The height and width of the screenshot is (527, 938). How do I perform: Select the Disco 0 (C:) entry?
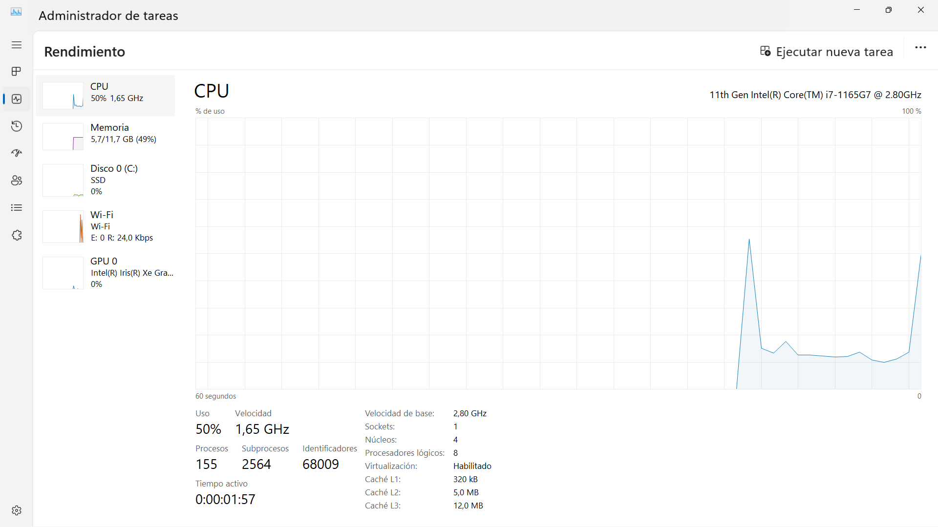click(x=105, y=180)
